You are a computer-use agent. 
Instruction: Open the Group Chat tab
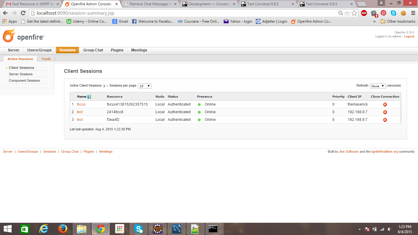[93, 50]
